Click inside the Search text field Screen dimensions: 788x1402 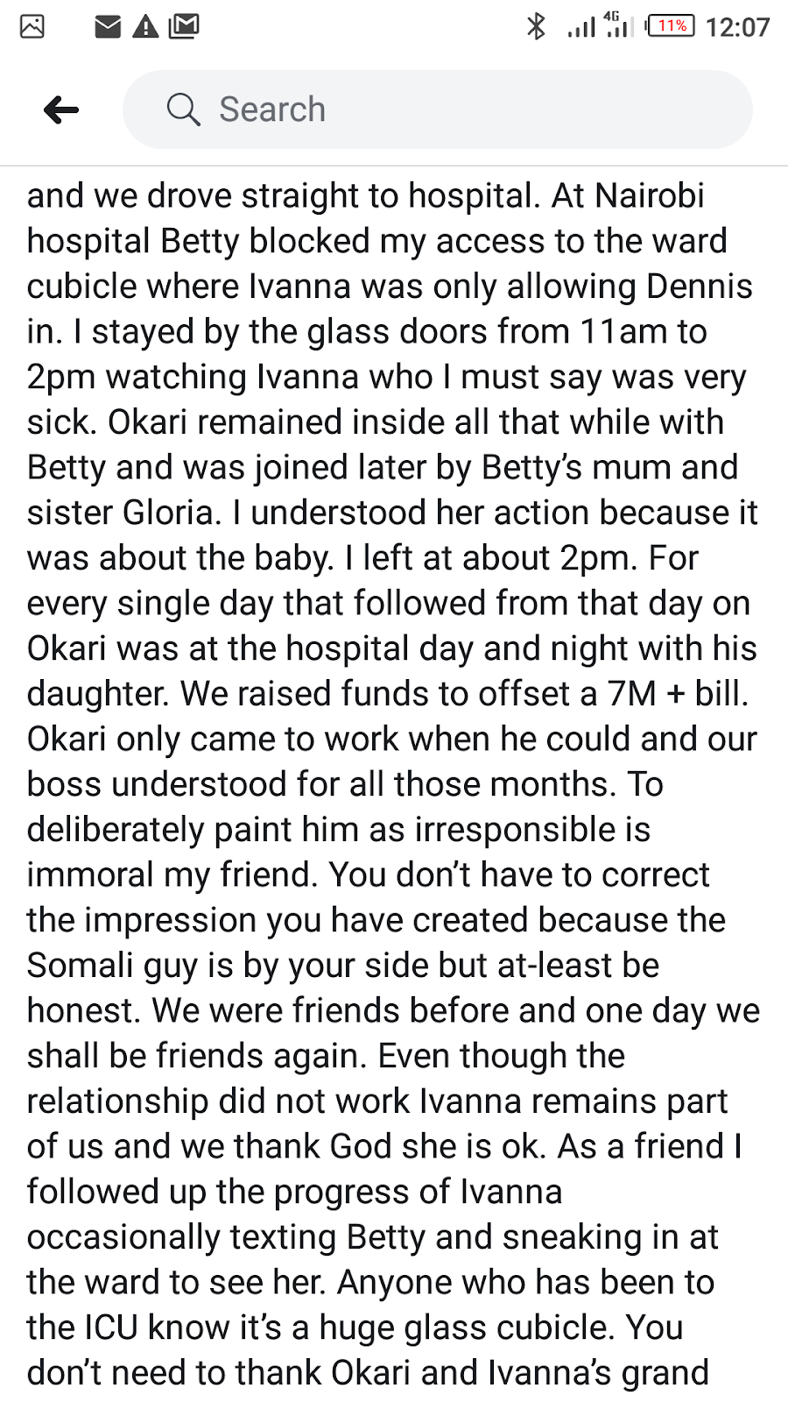(x=438, y=110)
